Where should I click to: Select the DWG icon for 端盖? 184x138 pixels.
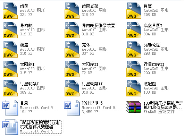pos(10,50)
